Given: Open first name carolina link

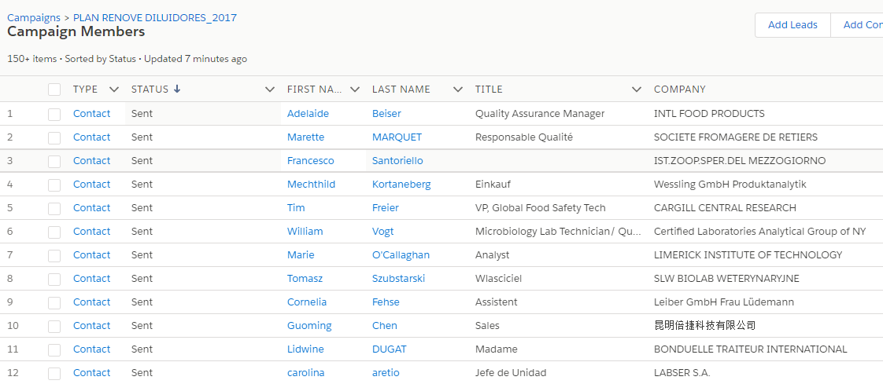Looking at the screenshot, I should click(x=306, y=373).
